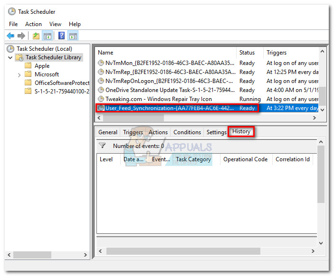This screenshot has width=334, height=276.
Task: Click the Task Scheduler Library folder icon
Action: click(x=19, y=57)
